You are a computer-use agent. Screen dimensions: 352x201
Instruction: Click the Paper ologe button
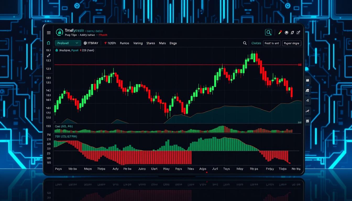pos(291,43)
